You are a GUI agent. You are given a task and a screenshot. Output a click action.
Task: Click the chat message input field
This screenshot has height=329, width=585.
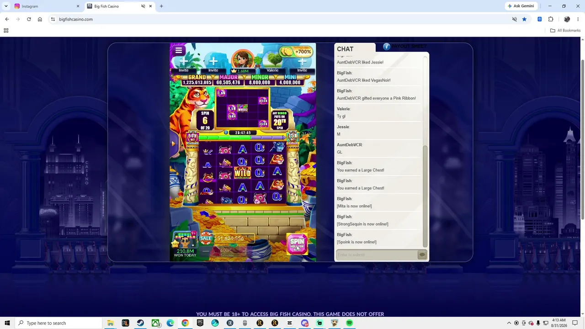click(377, 255)
